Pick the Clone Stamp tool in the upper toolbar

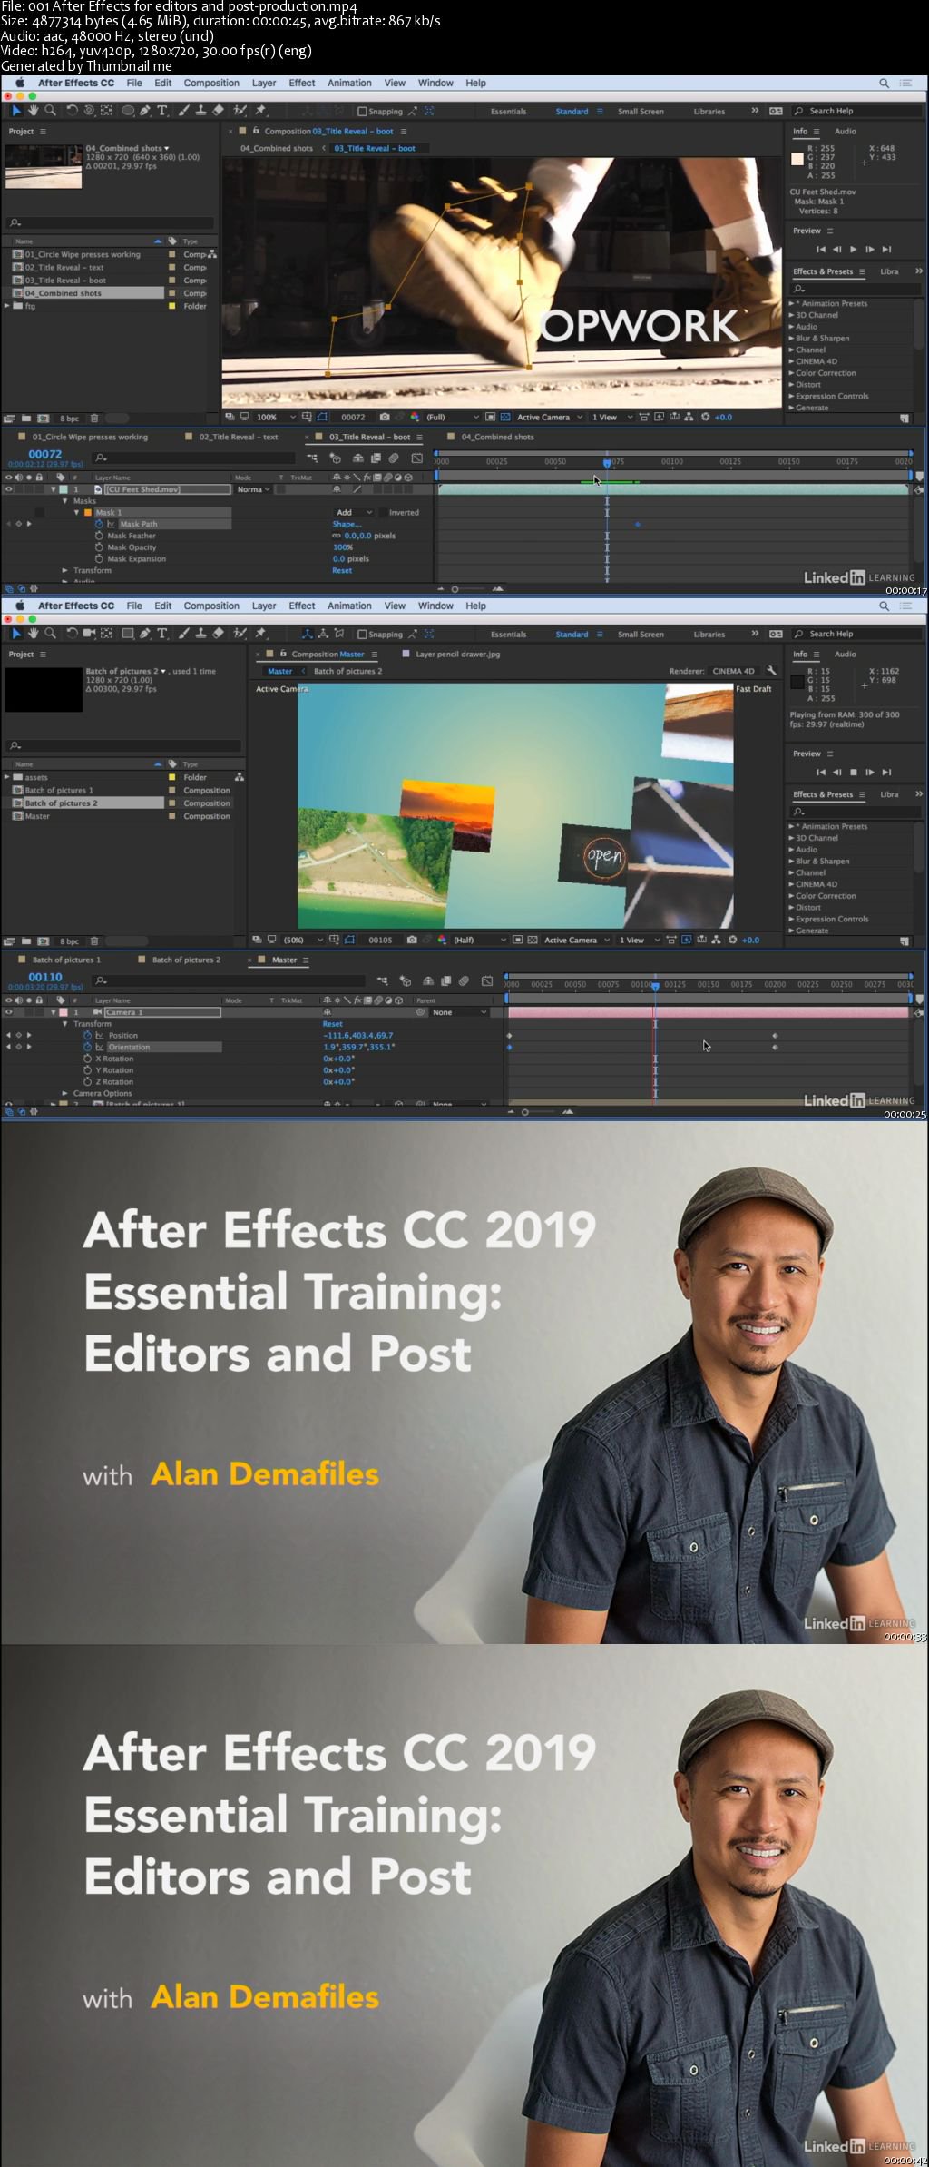[x=200, y=111]
